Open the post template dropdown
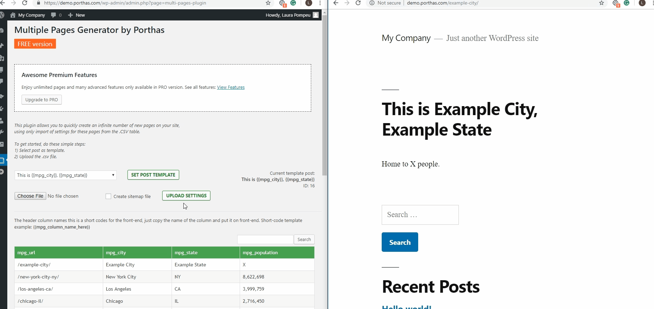This screenshot has height=309, width=654. point(65,175)
